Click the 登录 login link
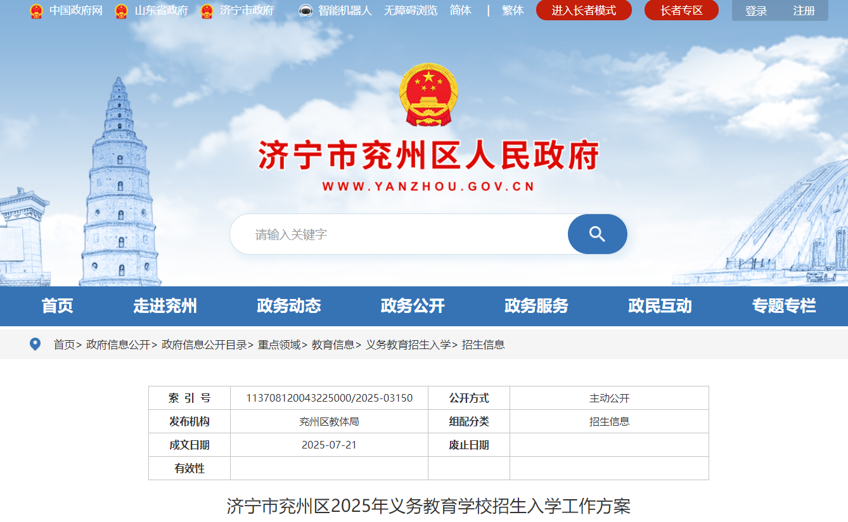848x522 pixels. (755, 11)
